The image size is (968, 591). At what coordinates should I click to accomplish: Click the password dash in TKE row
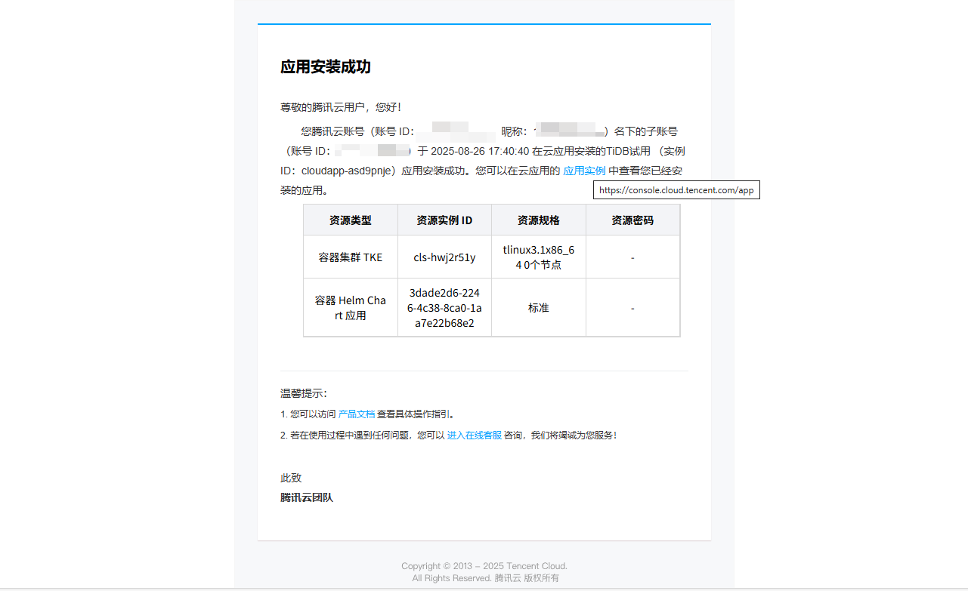coord(632,257)
